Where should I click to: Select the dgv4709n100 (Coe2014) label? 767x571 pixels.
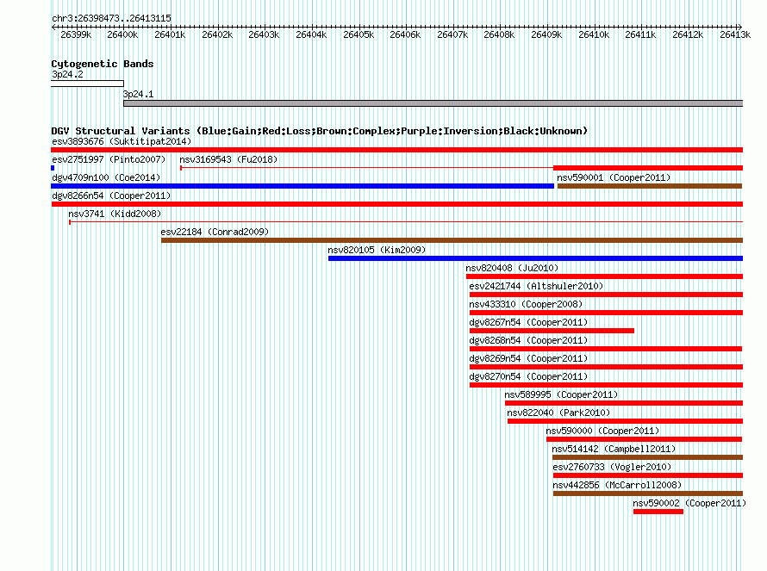106,177
